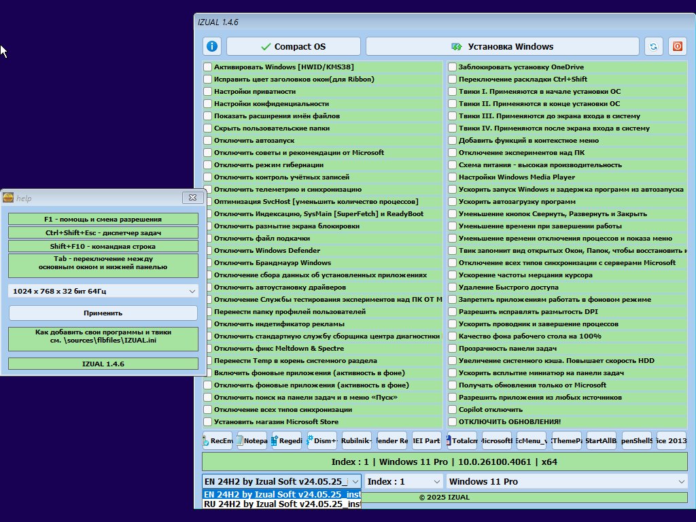The width and height of the screenshot is (696, 522).
Task: Toggle Переключение раскладки Ctrl+Shift checkbox
Action: point(452,79)
